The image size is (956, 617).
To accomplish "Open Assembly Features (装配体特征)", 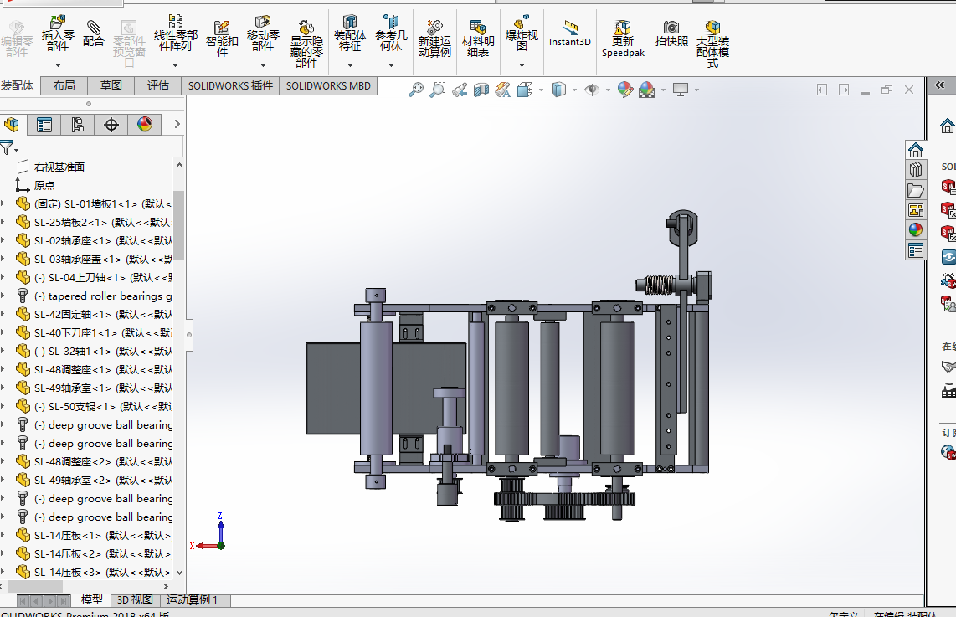I will click(350, 34).
